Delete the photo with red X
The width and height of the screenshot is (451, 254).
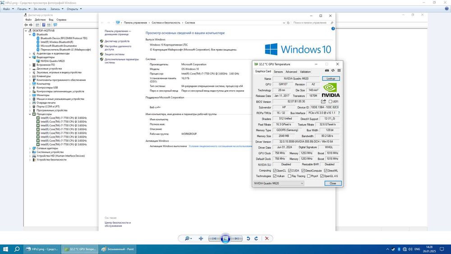267,239
